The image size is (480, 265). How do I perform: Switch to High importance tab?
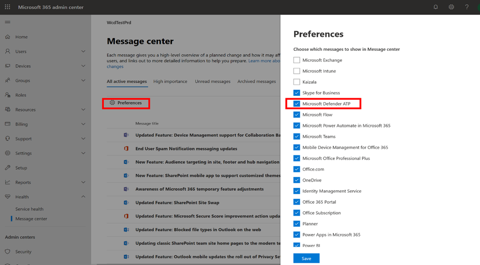point(170,81)
